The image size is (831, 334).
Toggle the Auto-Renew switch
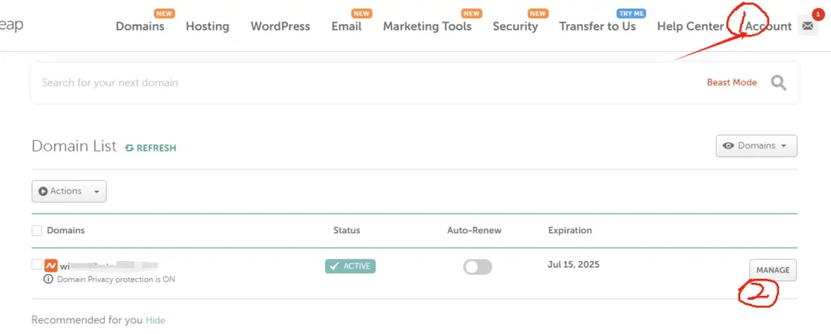pyautogui.click(x=477, y=267)
